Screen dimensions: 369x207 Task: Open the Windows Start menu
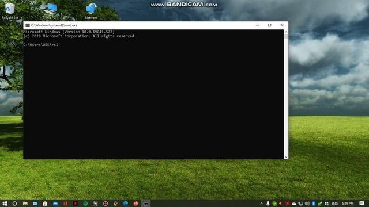coord(5,204)
